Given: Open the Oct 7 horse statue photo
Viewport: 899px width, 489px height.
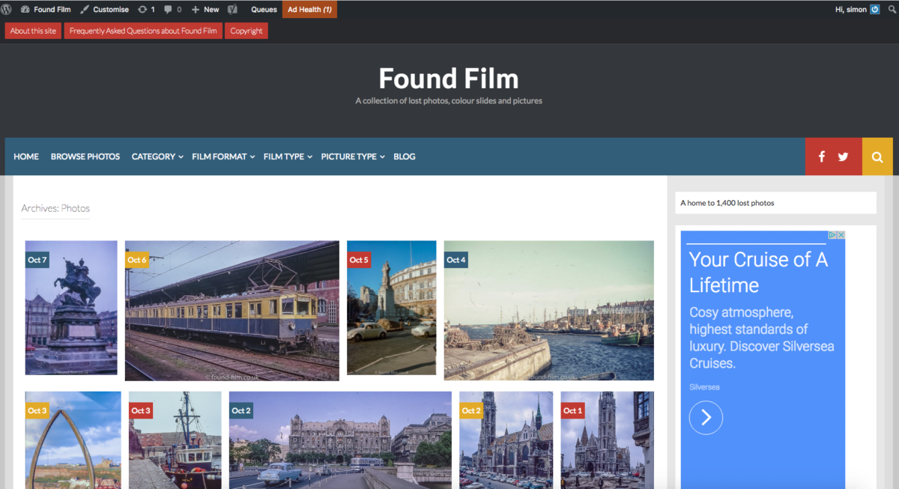Looking at the screenshot, I should tap(71, 308).
